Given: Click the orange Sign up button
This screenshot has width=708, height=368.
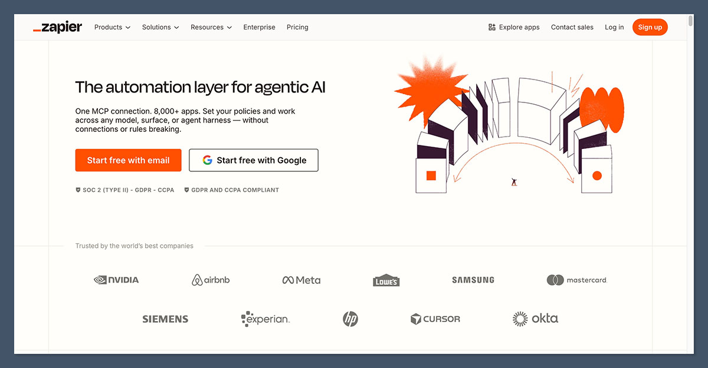Looking at the screenshot, I should coord(650,27).
